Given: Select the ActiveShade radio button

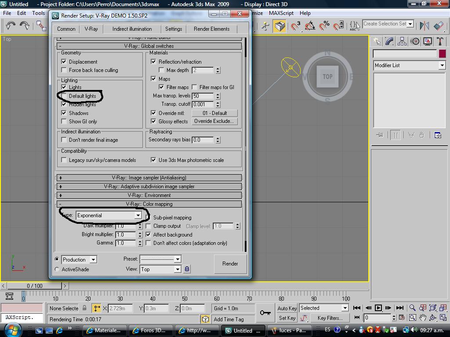Looking at the screenshot, I should [57, 269].
